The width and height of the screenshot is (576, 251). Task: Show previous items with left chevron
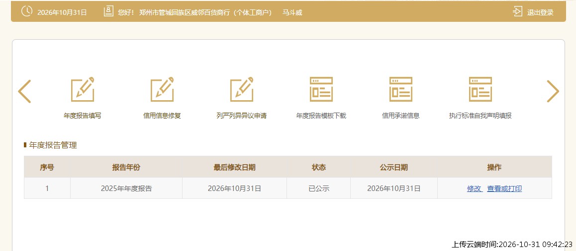point(24,91)
